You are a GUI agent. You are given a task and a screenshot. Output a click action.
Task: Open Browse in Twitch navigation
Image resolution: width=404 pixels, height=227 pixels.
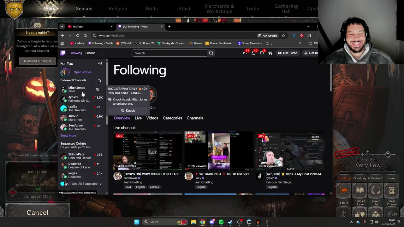(x=90, y=53)
